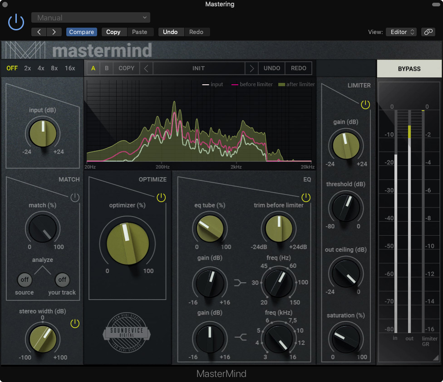Click the previous preset left arrow beside INIT

tap(146, 68)
